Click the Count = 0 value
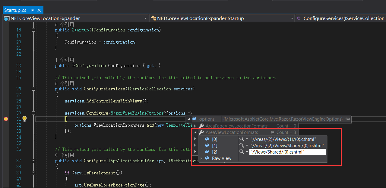Screen dimensions: 386x188 coord(286,126)
